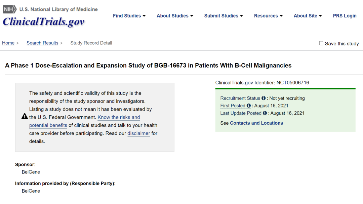Click the First Posted info icon

coord(249,106)
